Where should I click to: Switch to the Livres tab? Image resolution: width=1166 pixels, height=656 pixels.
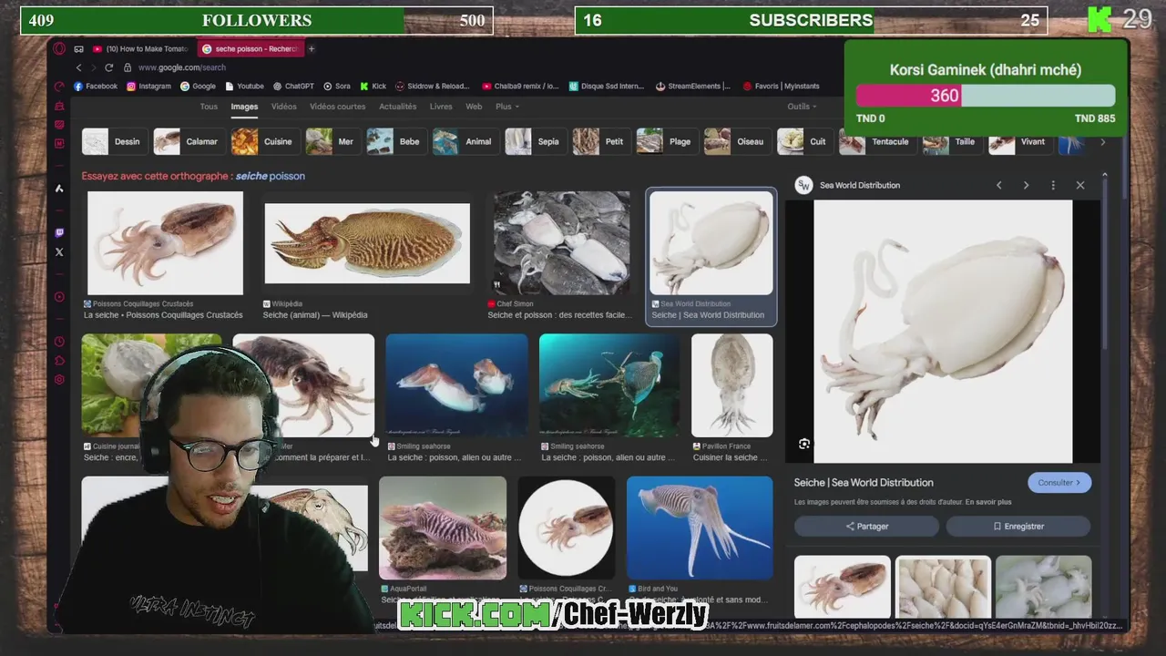point(441,107)
